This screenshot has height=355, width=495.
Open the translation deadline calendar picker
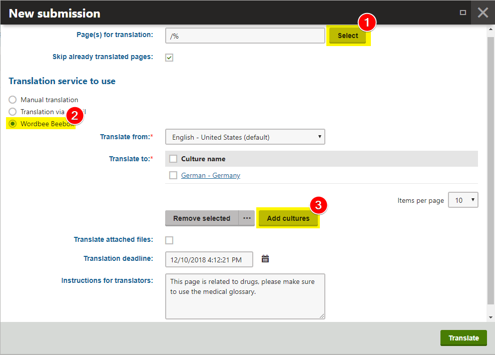tap(265, 259)
